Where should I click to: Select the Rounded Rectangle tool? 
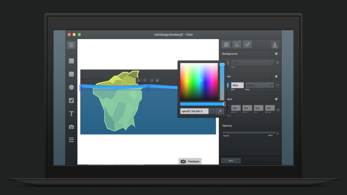tap(71, 74)
